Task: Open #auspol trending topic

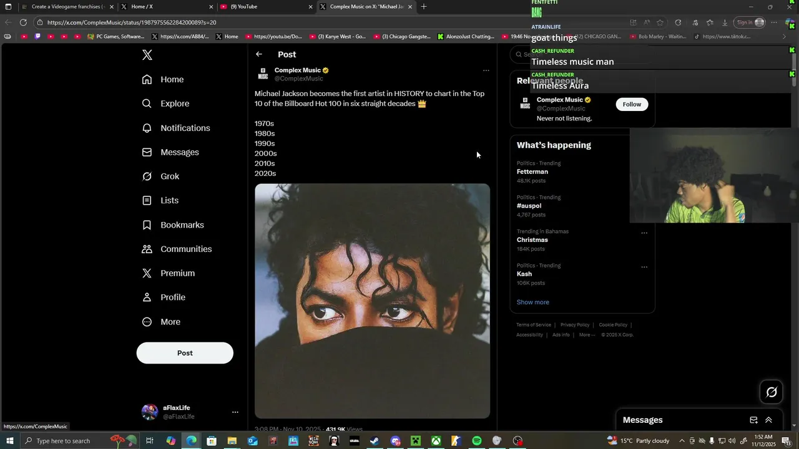Action: pos(529,206)
